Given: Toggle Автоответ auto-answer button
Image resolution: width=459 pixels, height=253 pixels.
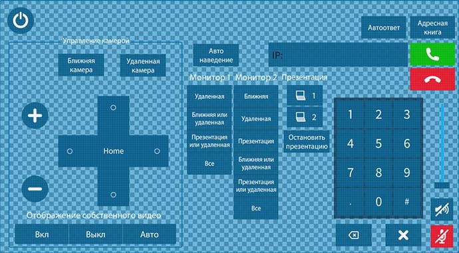Looking at the screenshot, I should [x=384, y=28].
